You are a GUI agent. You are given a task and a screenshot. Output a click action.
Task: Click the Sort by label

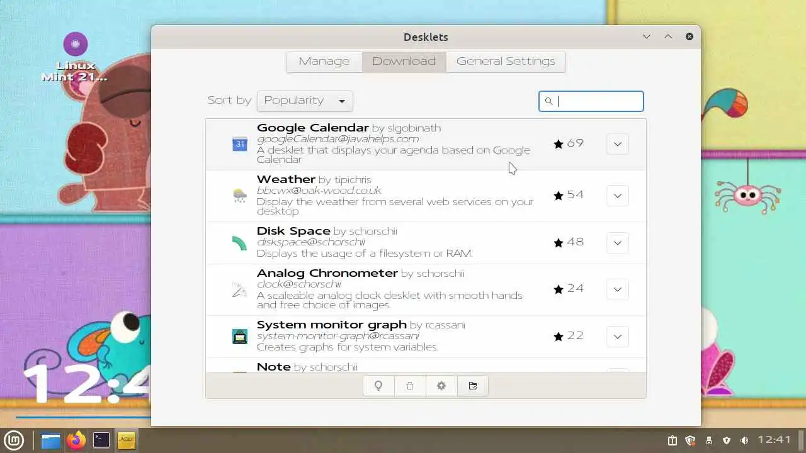[229, 101]
